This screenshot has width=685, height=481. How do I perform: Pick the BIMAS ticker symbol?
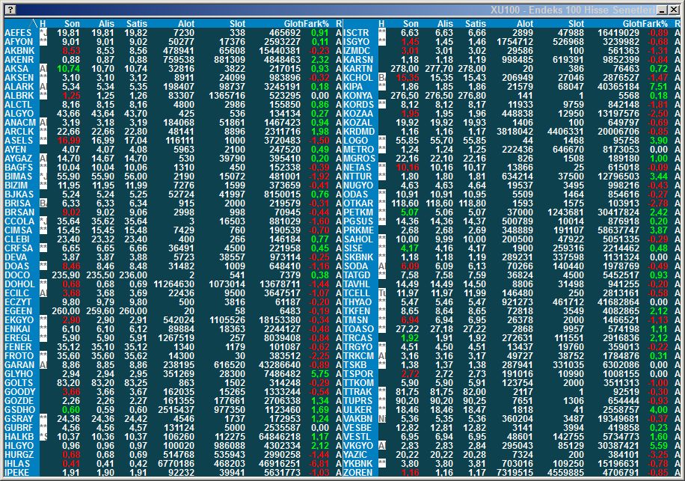pos(19,176)
